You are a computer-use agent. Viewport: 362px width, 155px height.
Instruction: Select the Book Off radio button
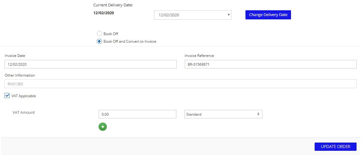click(x=99, y=34)
